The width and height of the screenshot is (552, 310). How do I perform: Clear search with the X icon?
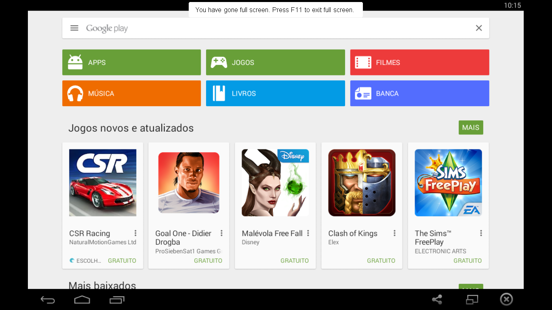tap(479, 28)
